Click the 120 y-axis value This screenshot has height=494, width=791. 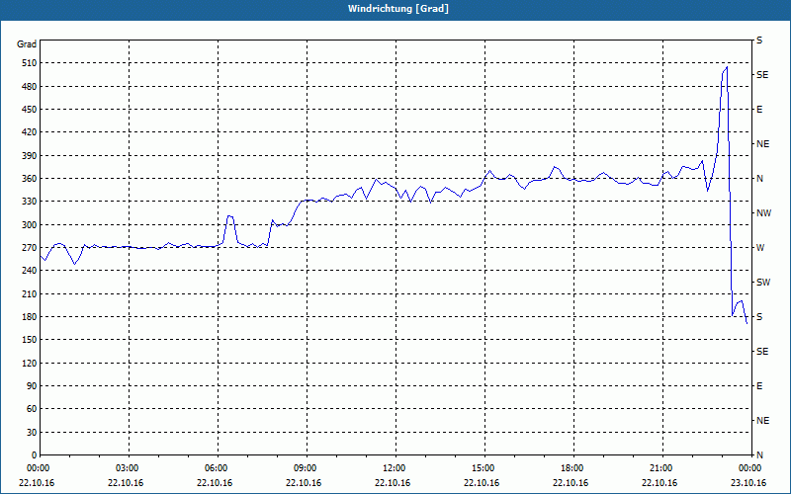point(29,363)
